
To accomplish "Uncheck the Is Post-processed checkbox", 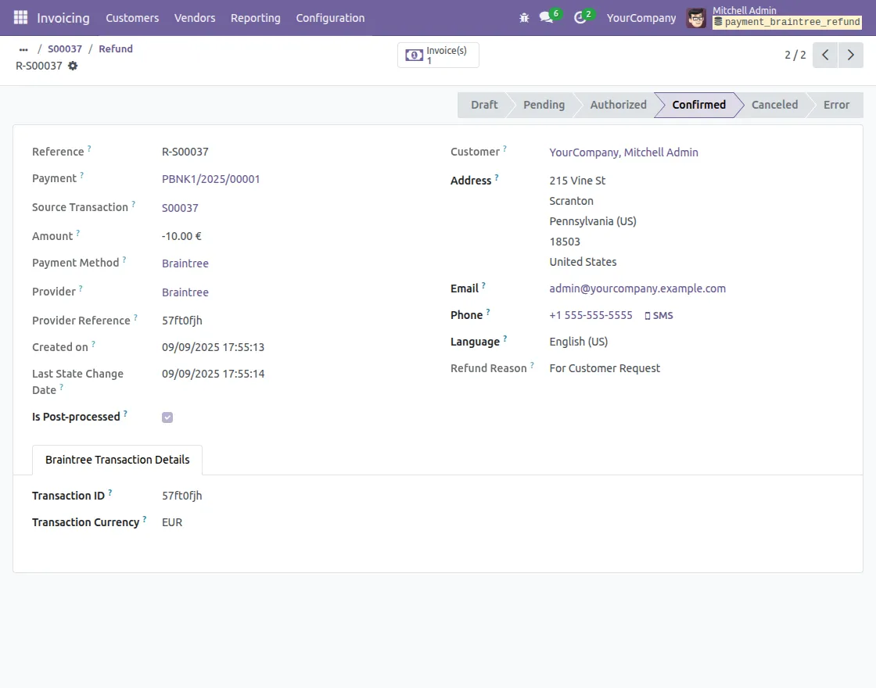I will click(167, 417).
